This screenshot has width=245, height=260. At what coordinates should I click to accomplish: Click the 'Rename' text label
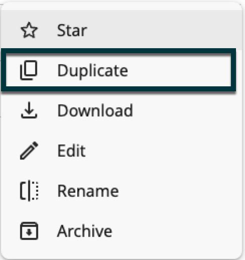88,191
